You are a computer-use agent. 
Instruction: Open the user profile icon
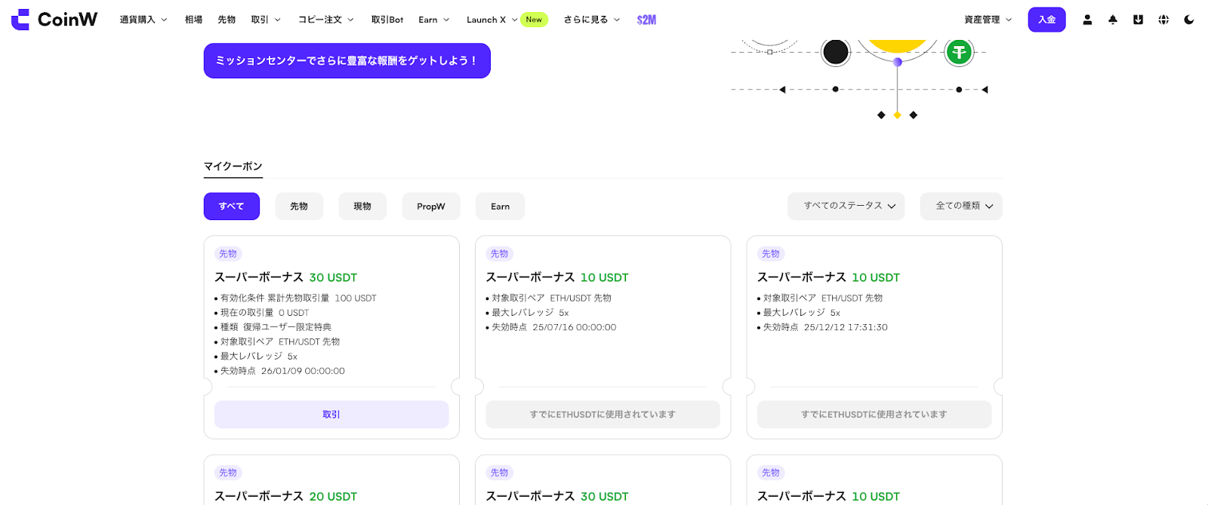pos(1087,20)
